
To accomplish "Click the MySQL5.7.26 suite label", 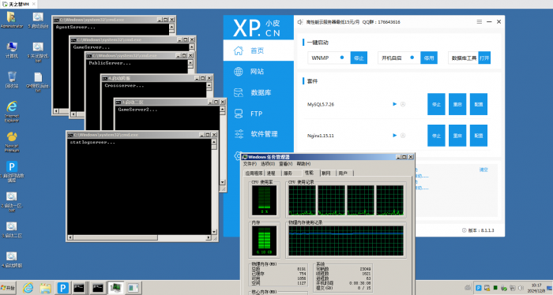I will pos(321,104).
